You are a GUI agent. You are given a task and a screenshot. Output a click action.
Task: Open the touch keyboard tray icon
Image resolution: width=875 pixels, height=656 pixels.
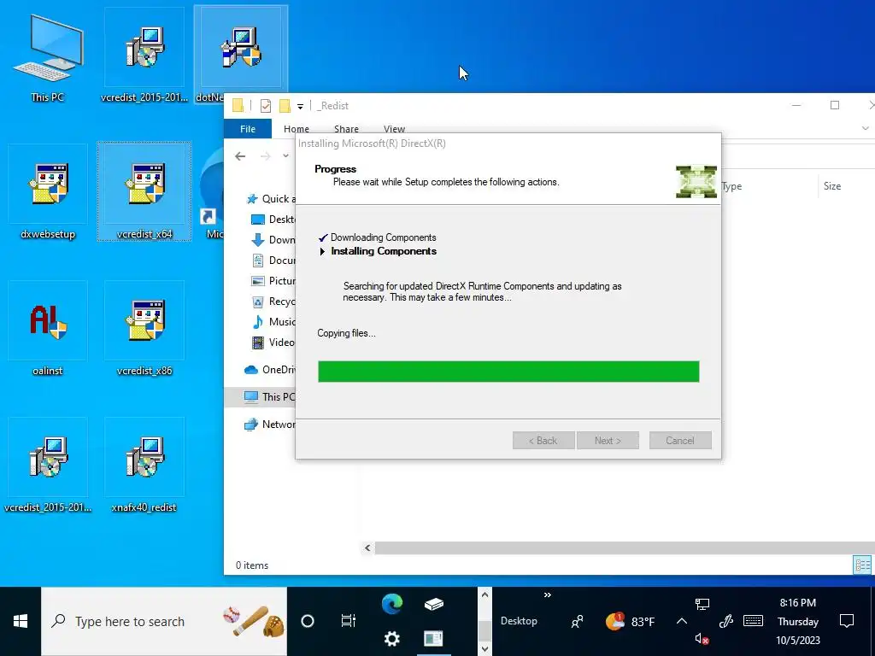(x=753, y=622)
